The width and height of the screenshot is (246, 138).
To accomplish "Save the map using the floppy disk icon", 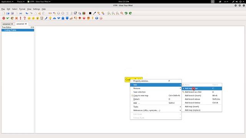I will pyautogui.click(x=12, y=13).
